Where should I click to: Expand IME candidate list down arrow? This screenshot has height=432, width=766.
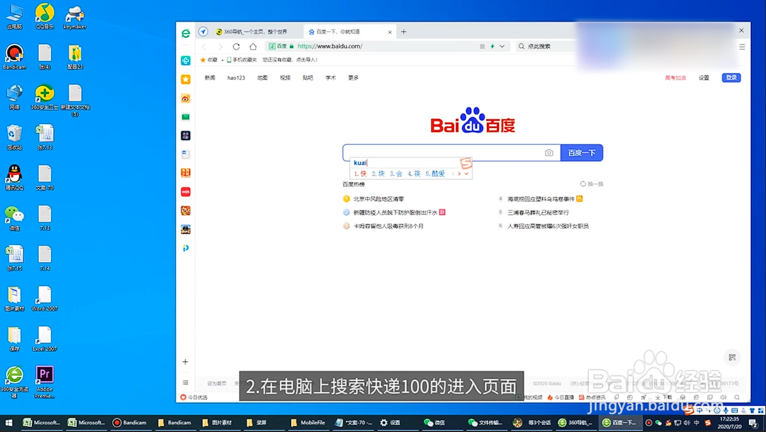(x=466, y=174)
